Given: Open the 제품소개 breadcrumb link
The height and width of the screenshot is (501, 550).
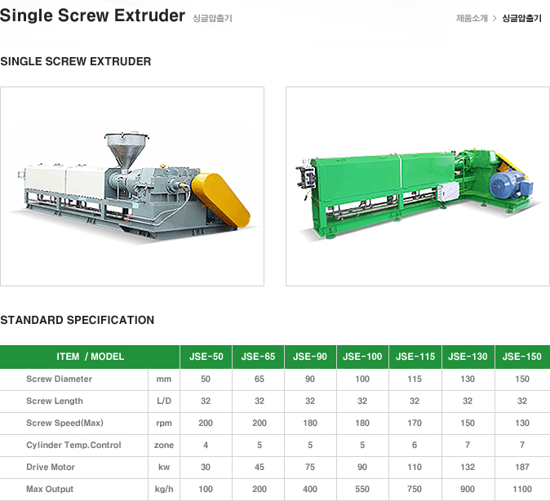Looking at the screenshot, I should pyautogui.click(x=471, y=18).
